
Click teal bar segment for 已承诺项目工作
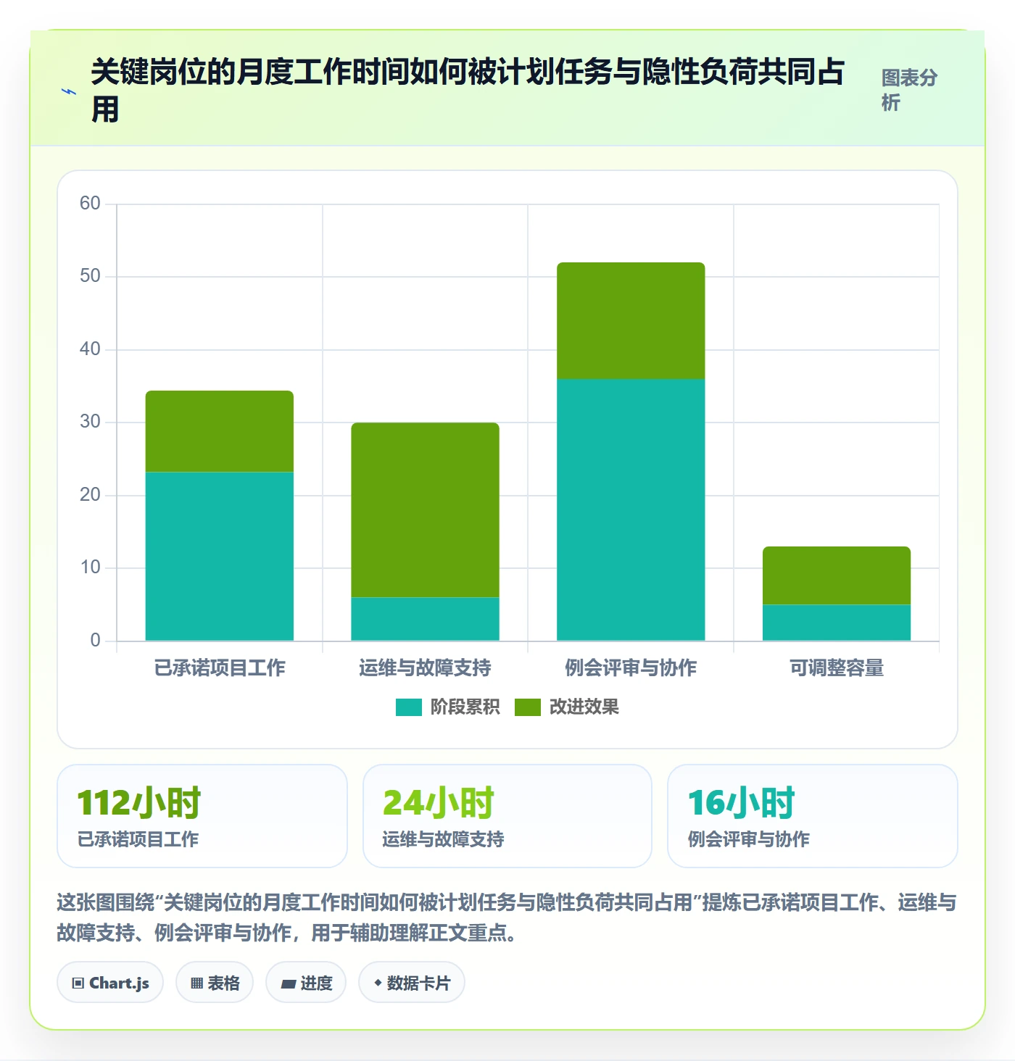pos(220,557)
